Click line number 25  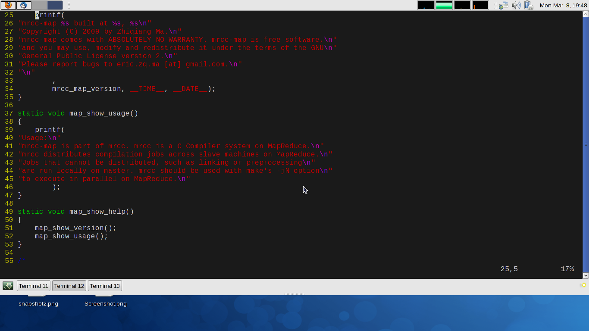pyautogui.click(x=9, y=15)
